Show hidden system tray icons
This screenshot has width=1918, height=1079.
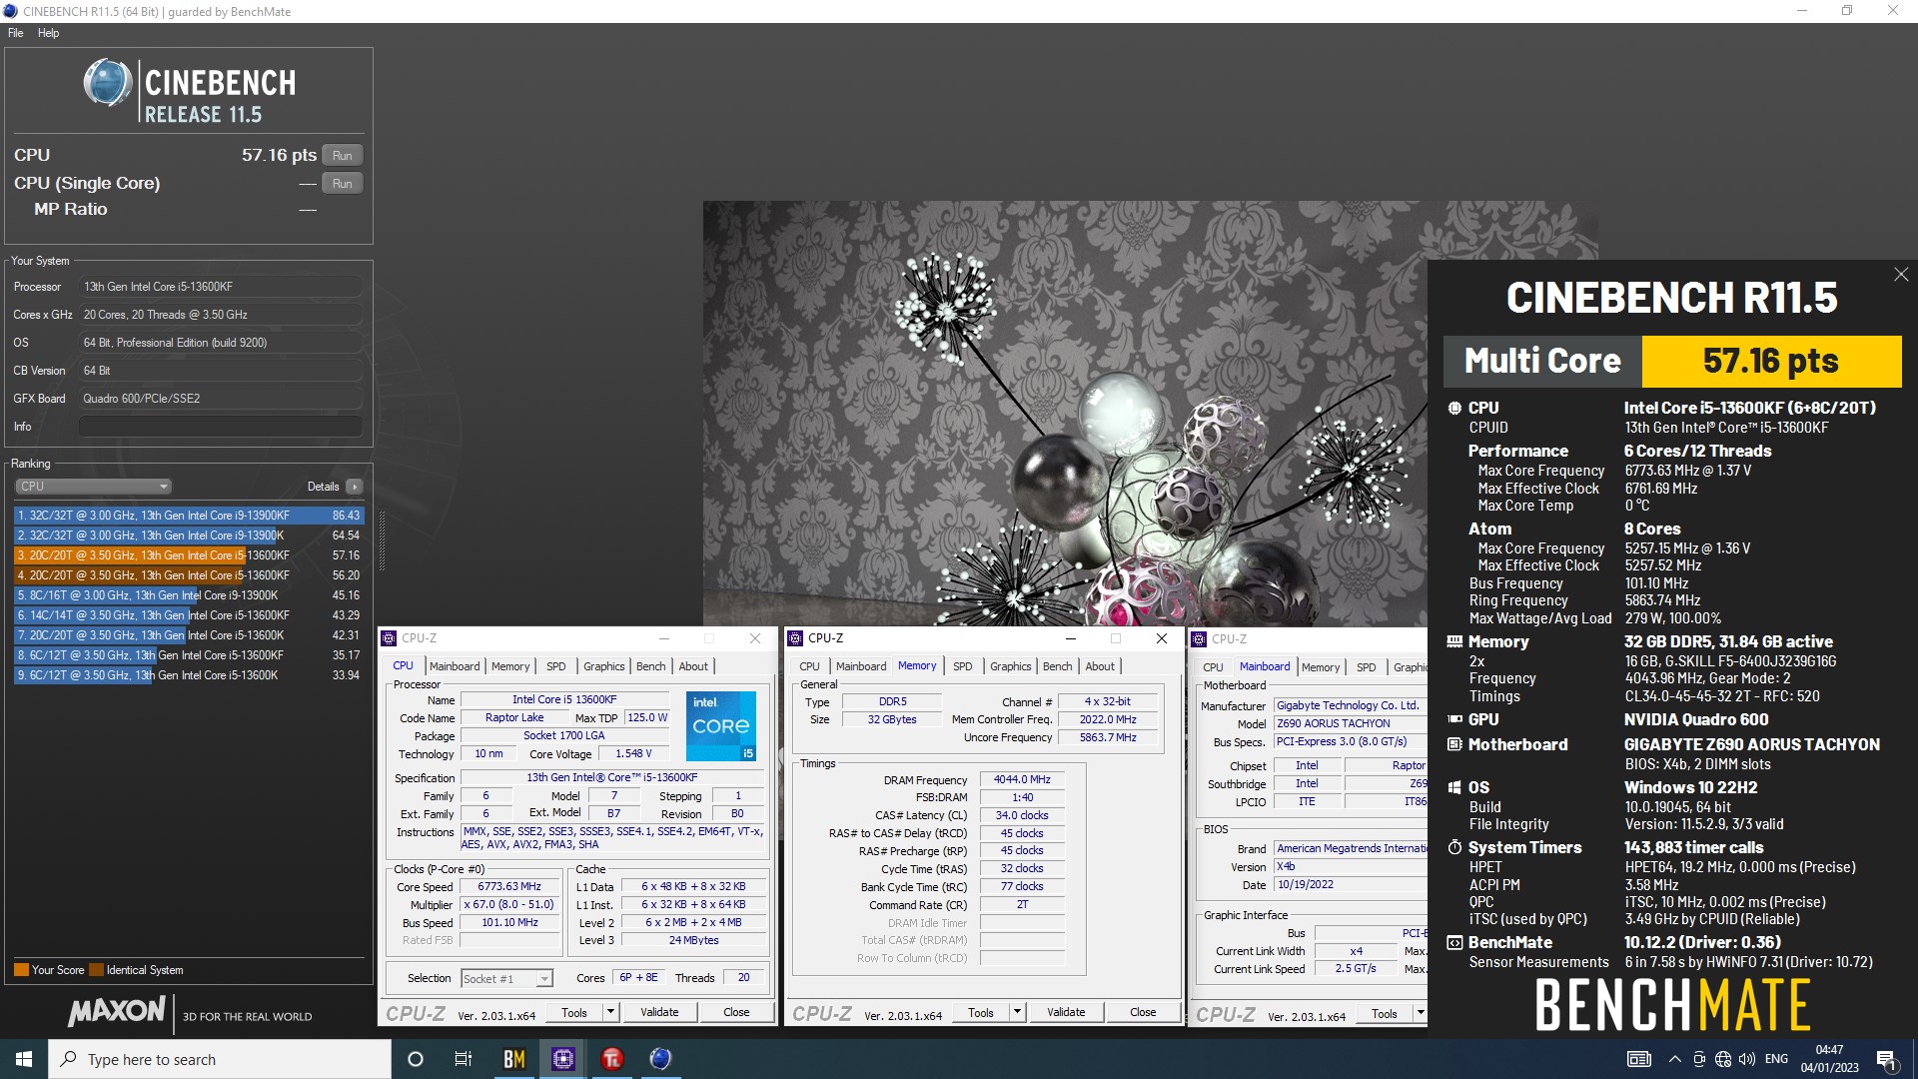(1675, 1059)
